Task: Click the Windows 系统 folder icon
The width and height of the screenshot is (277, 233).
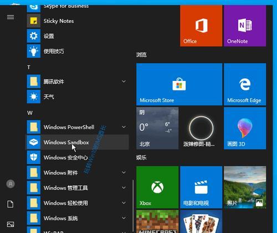Action: [x=34, y=218]
